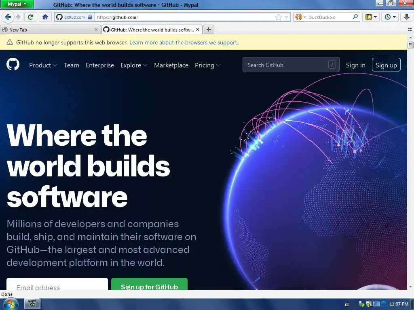Click the 'Done' status bar text
This screenshot has width=414, height=310.
point(7,294)
